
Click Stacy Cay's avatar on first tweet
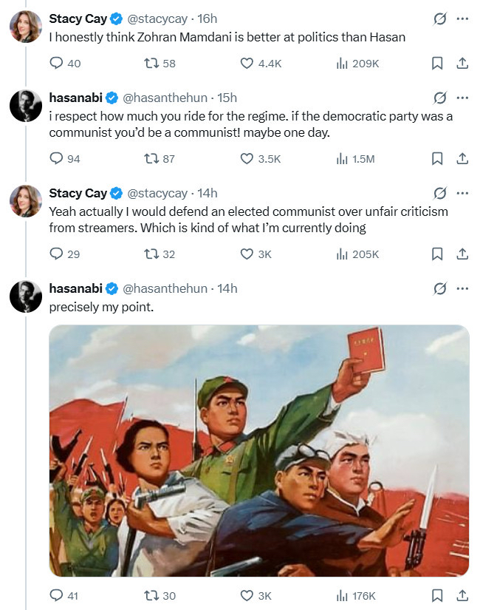pyautogui.click(x=25, y=27)
